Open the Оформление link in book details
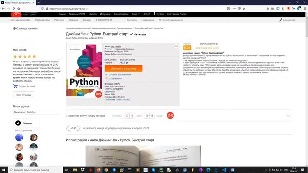 pos(110,92)
